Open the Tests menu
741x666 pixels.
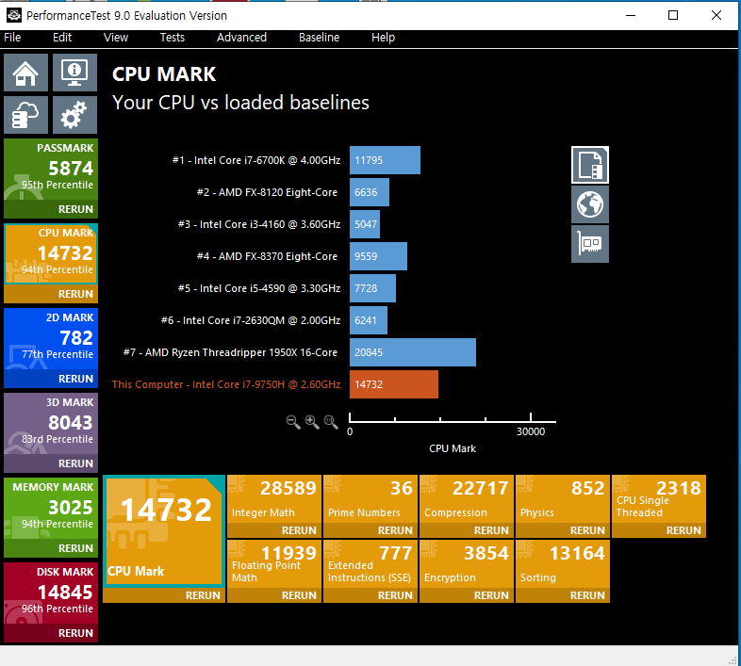[x=172, y=38]
